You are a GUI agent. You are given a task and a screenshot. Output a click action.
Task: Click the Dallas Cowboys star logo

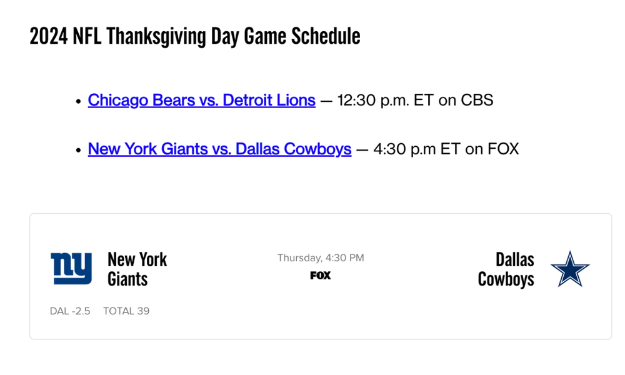569,269
